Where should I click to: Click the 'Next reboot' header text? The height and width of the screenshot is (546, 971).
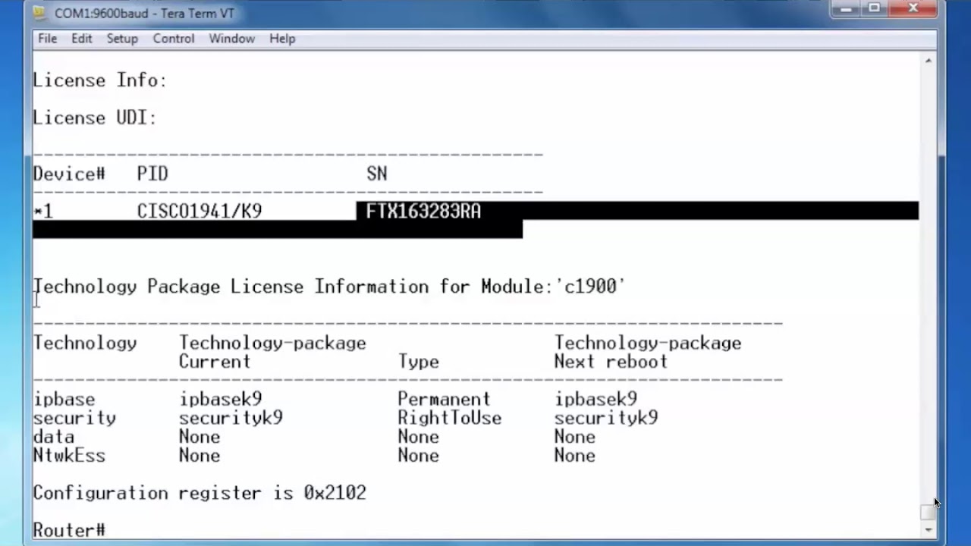point(611,362)
